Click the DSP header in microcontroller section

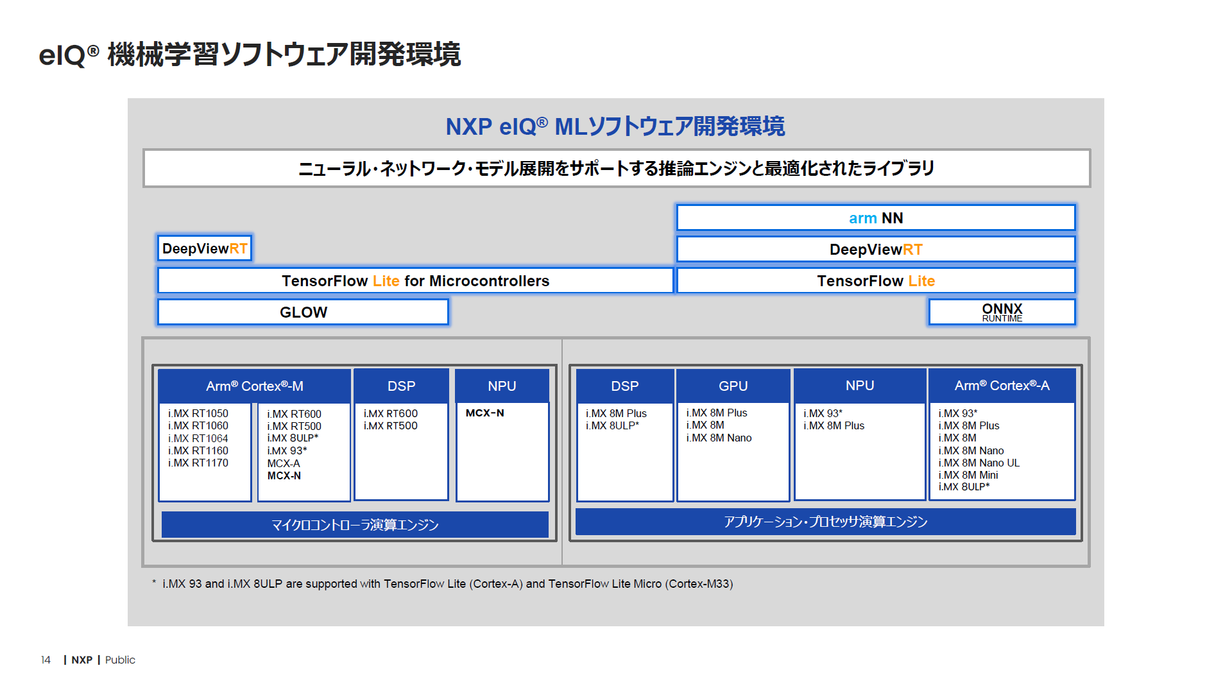[x=401, y=386]
